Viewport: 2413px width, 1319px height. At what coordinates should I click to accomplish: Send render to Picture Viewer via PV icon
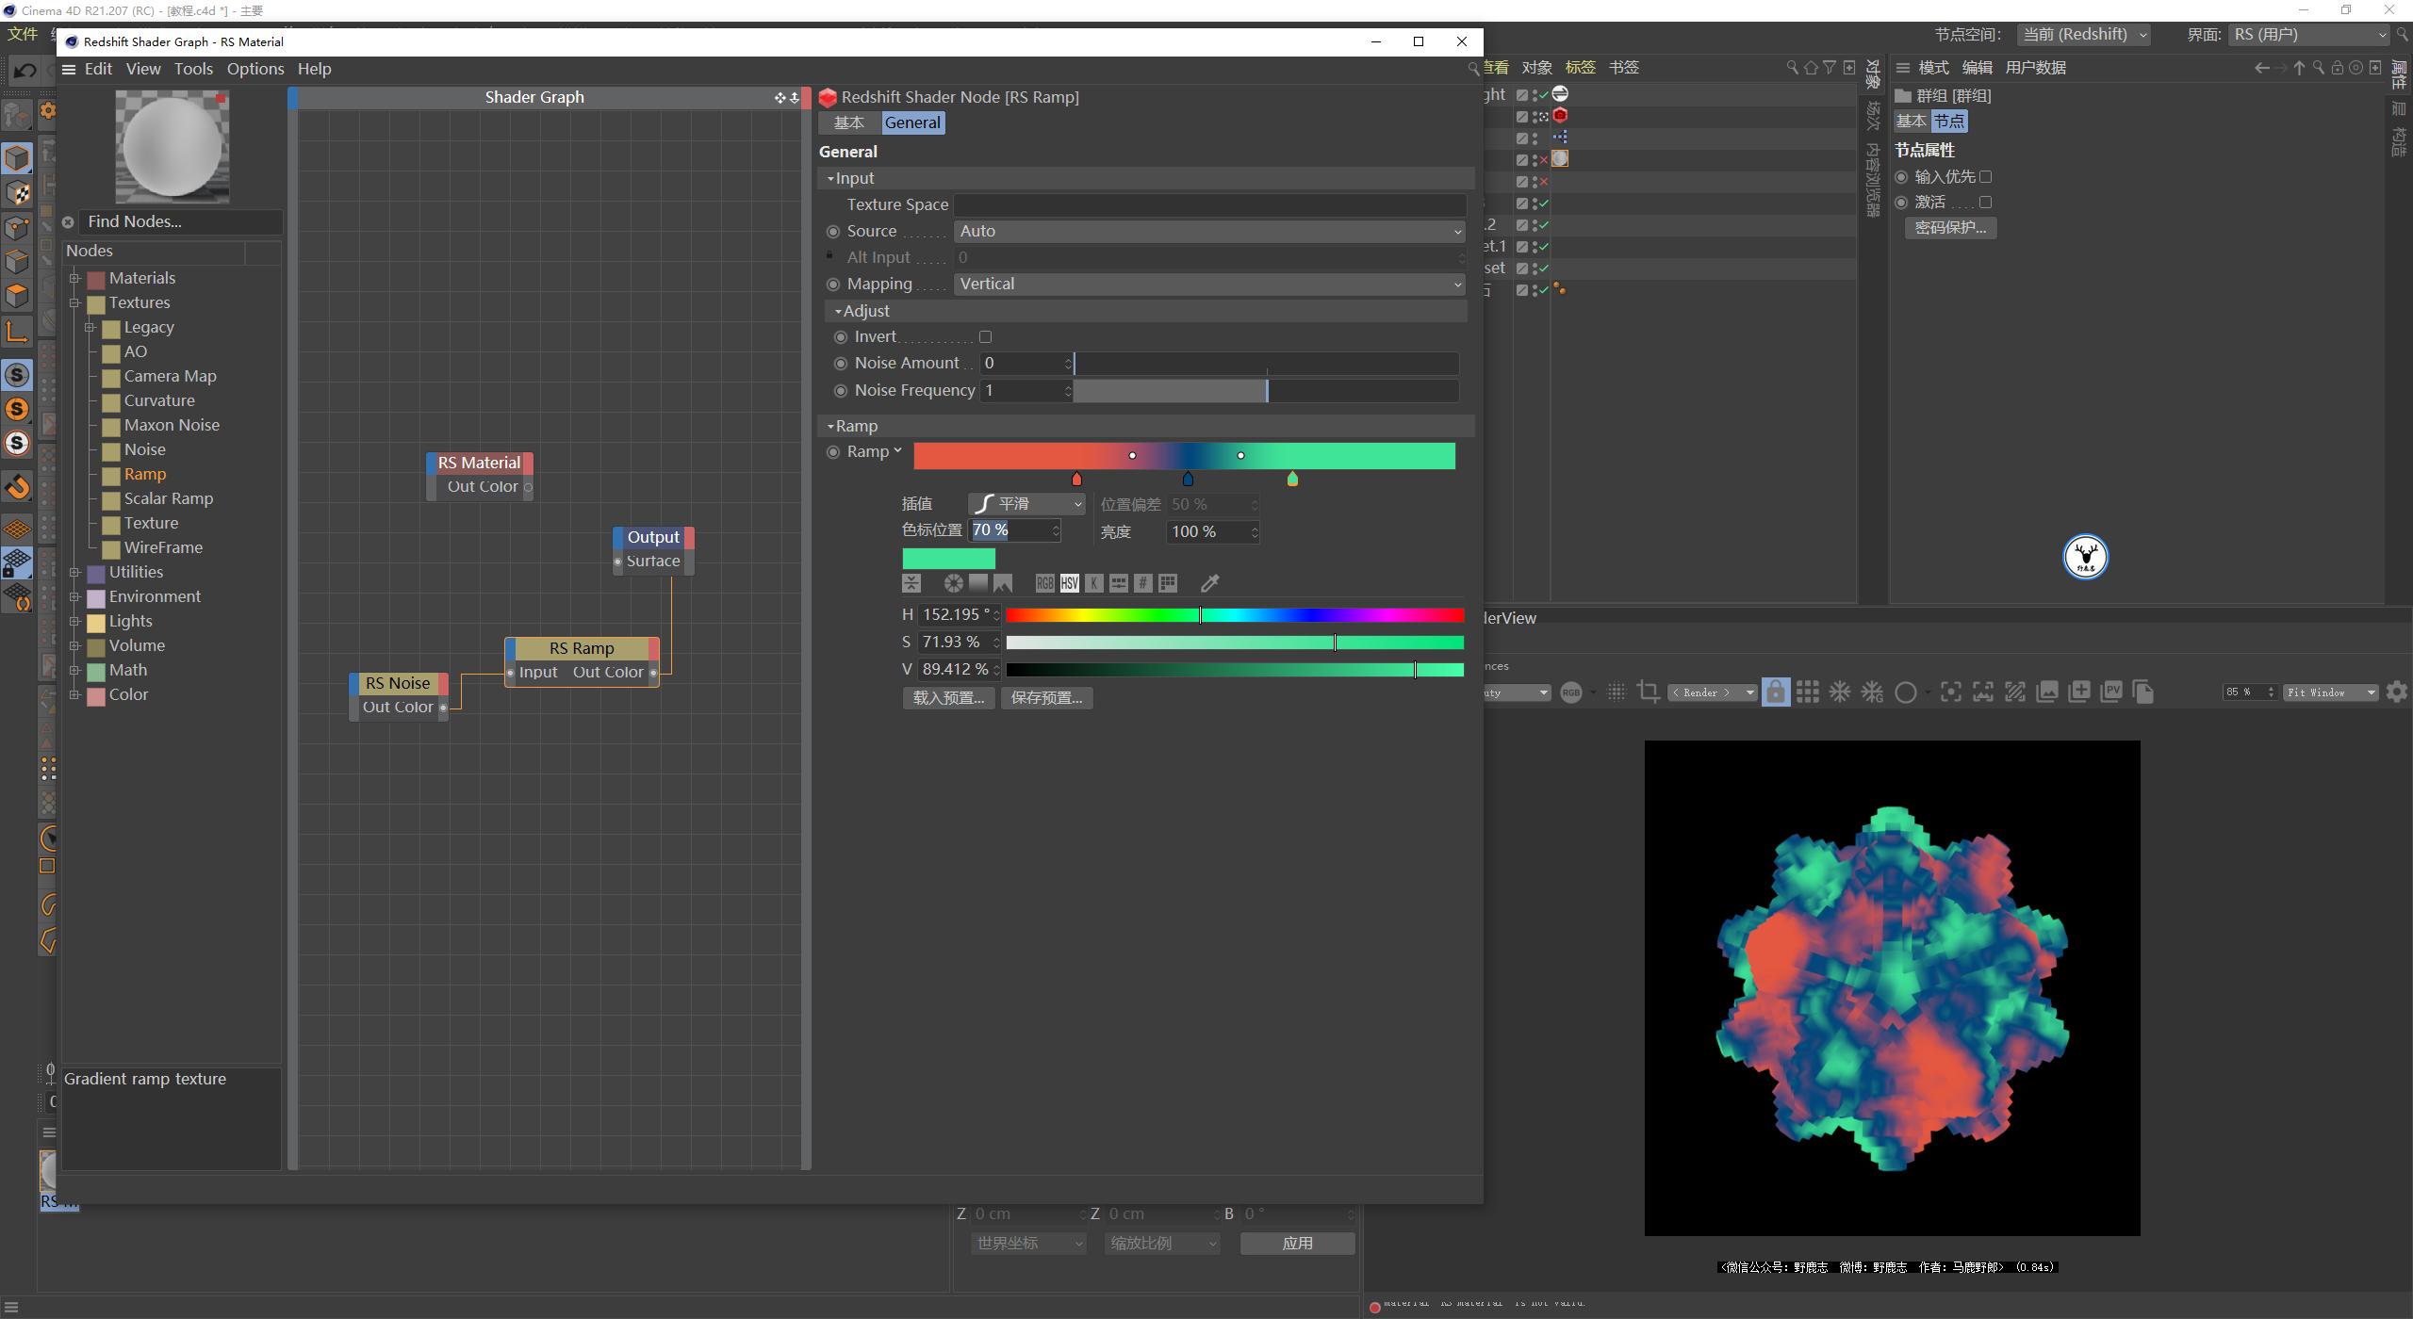[x=2110, y=691]
